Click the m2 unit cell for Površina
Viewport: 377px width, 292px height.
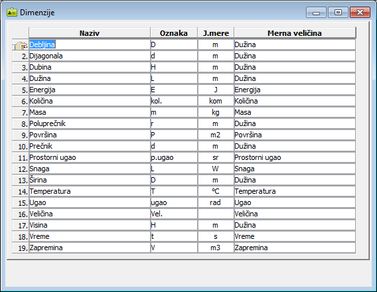click(216, 135)
